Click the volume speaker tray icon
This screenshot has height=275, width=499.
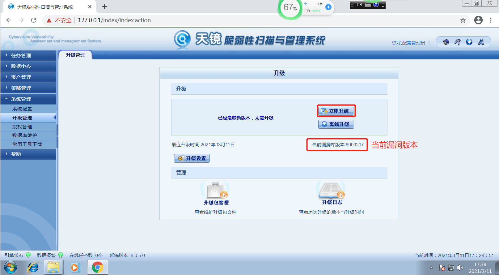(460, 268)
